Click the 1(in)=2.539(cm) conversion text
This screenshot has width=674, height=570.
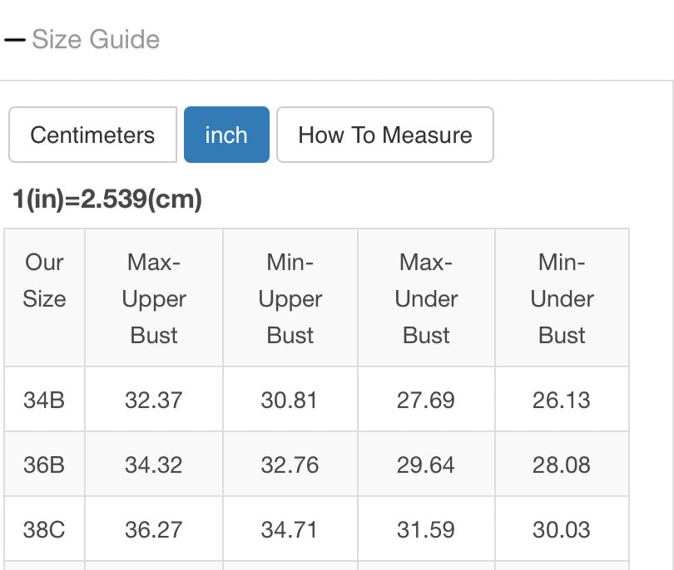[x=107, y=199]
